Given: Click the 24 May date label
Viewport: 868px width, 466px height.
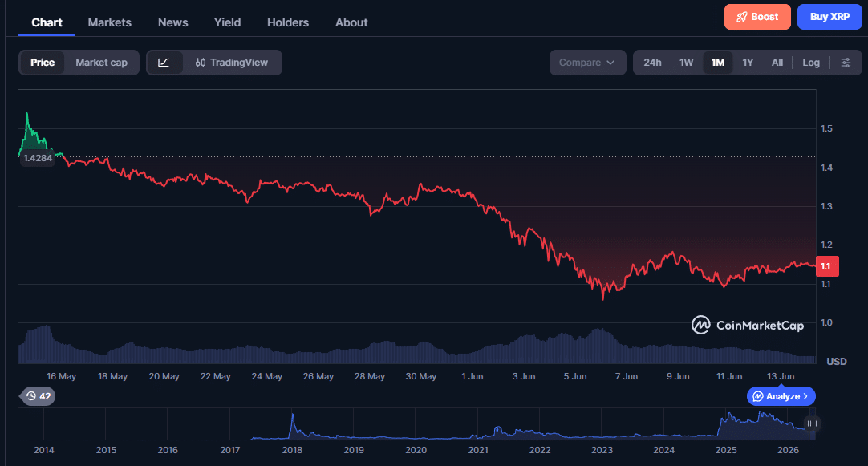Looking at the screenshot, I should pos(267,376).
